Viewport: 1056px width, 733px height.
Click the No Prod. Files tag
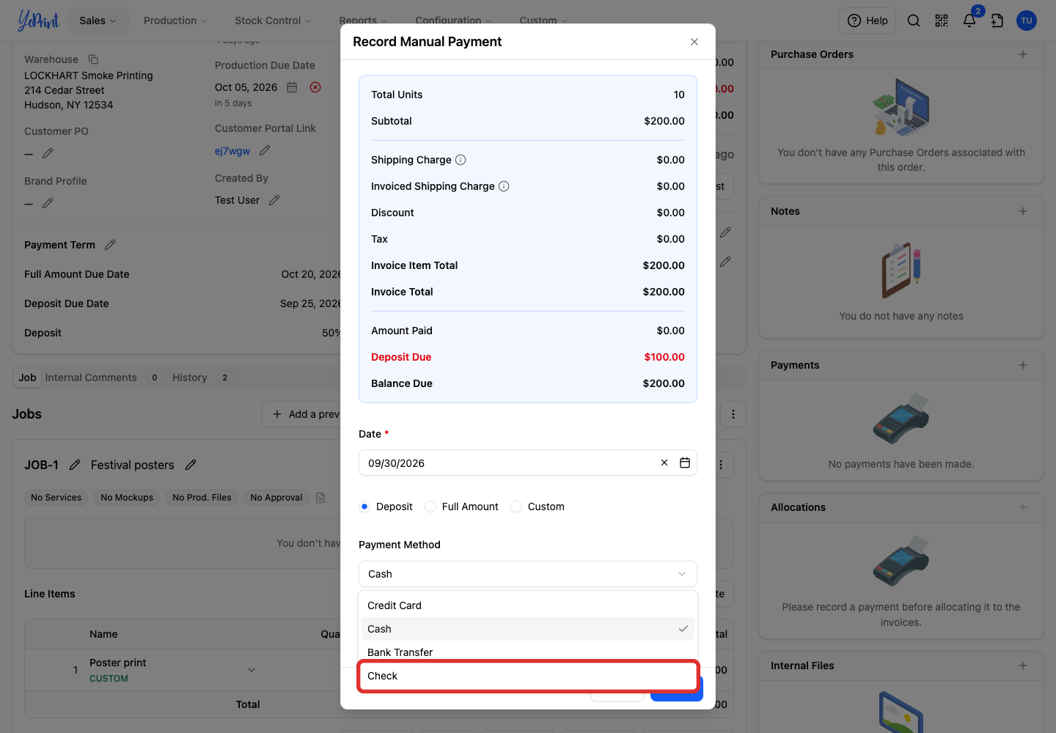[x=202, y=498]
